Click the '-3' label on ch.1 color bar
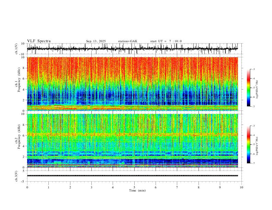Image resolution: width=272 pixels, height=210 pixels. 253,69
